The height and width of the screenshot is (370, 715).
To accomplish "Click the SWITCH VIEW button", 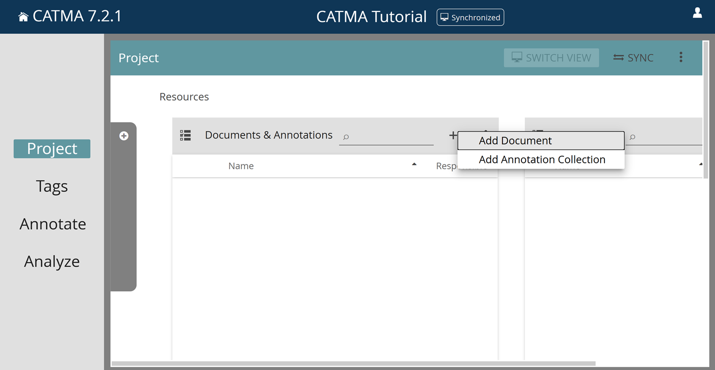I will [552, 58].
